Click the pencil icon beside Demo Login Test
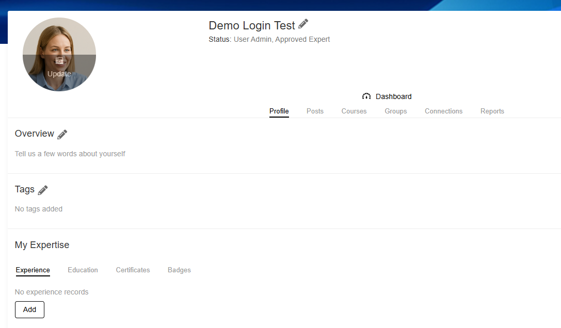 [x=303, y=24]
